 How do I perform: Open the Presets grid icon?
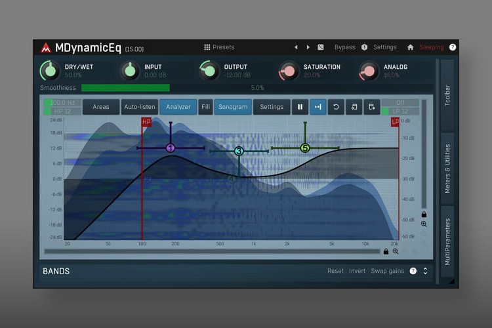click(207, 47)
